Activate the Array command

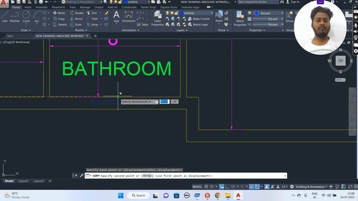92,25
